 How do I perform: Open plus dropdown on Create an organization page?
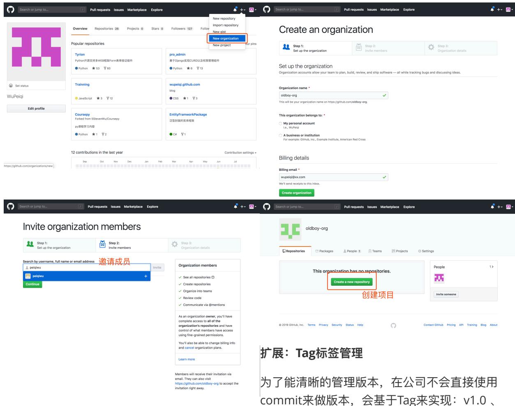pyautogui.click(x=500, y=9)
